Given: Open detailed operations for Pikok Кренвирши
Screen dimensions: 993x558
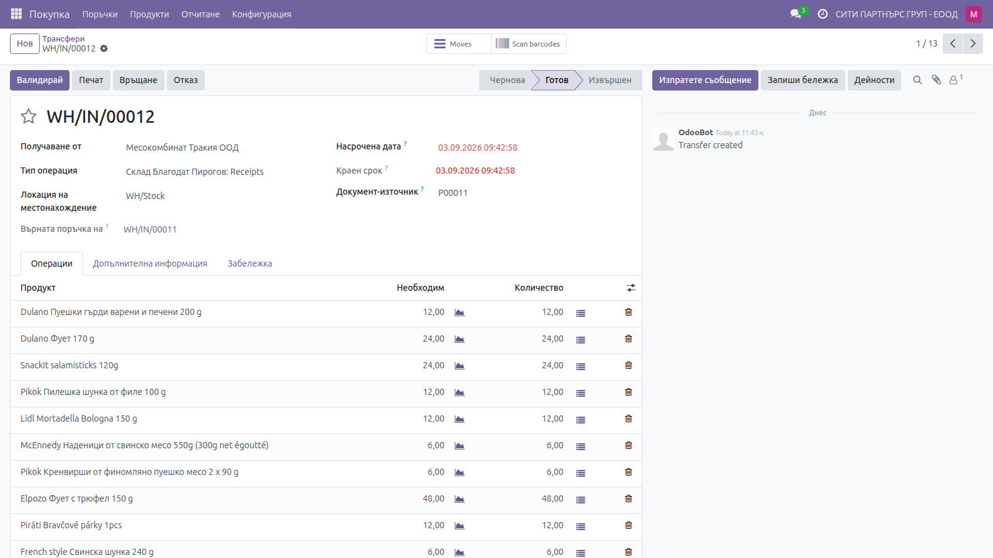Looking at the screenshot, I should tap(580, 473).
